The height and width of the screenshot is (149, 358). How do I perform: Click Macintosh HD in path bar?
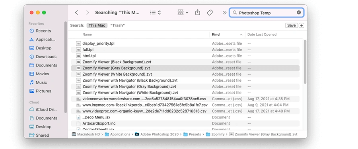[x=86, y=134]
